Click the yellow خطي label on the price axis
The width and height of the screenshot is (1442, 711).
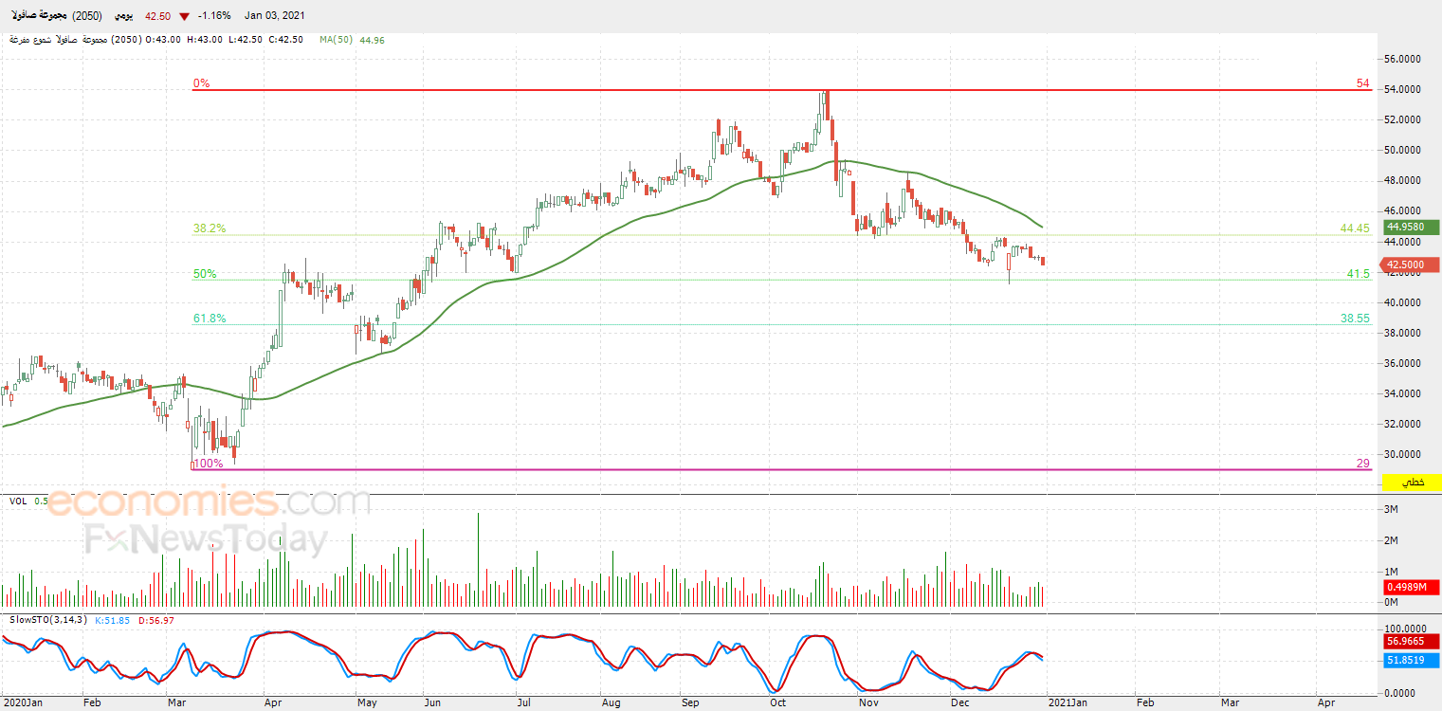point(1412,483)
